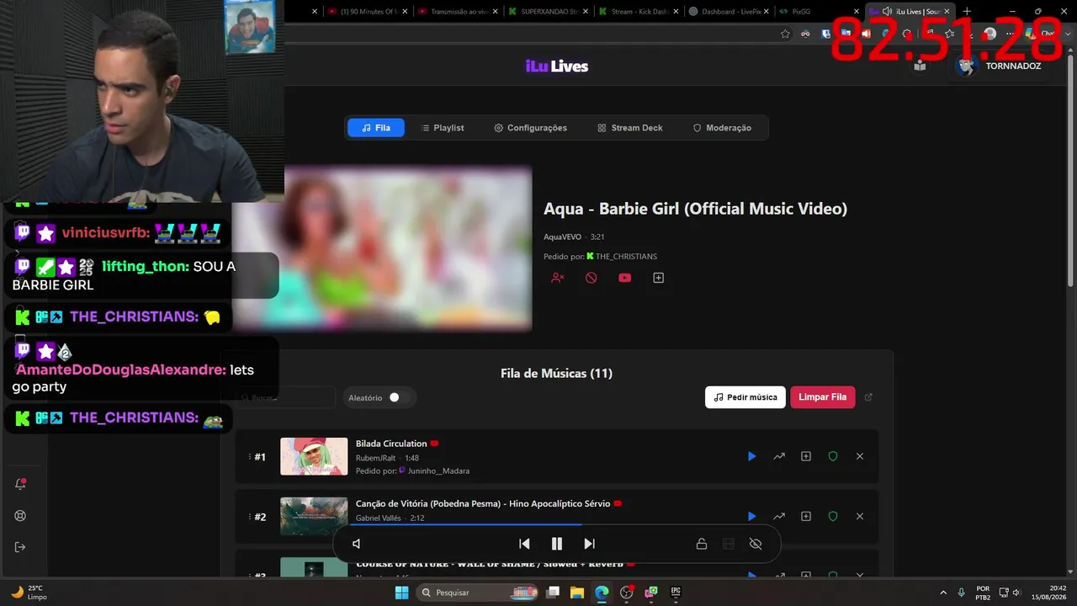Image resolution: width=1077 pixels, height=606 pixels.
Task: Play Canção de Vitória now
Action: click(x=751, y=516)
